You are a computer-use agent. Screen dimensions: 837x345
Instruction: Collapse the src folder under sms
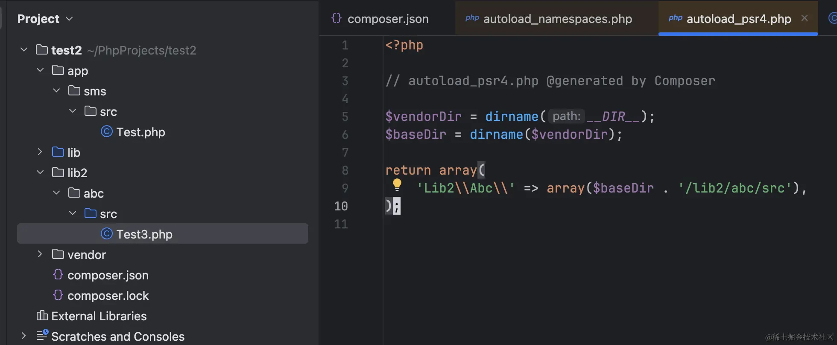(73, 111)
